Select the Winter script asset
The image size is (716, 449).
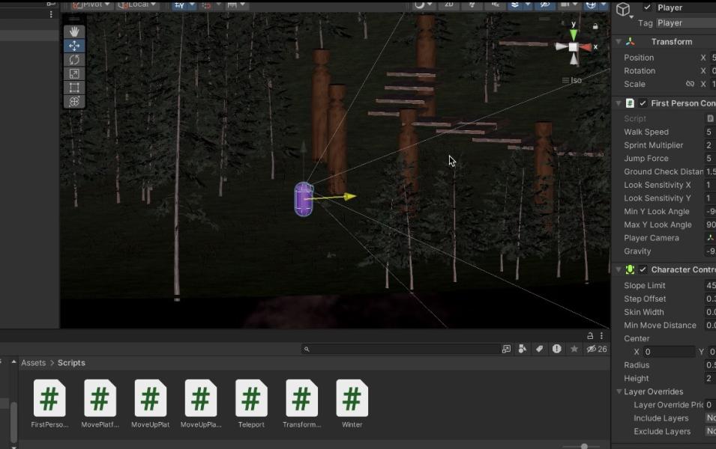[352, 403]
